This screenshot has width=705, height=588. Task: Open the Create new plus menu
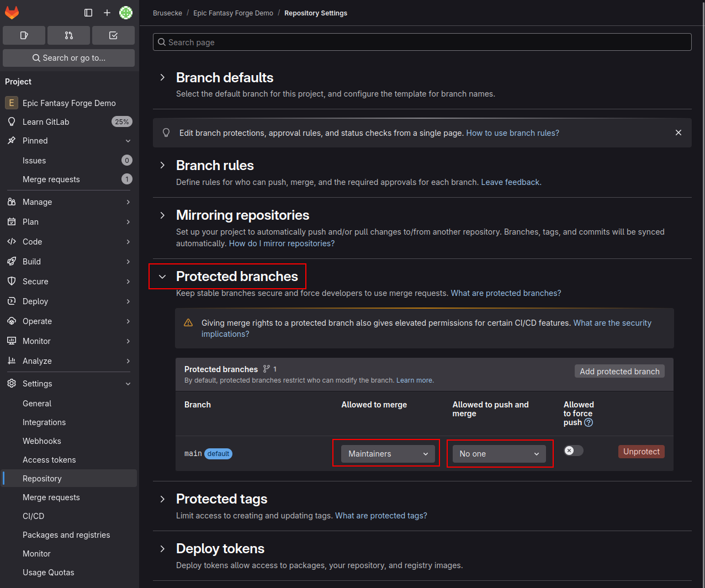(x=107, y=13)
